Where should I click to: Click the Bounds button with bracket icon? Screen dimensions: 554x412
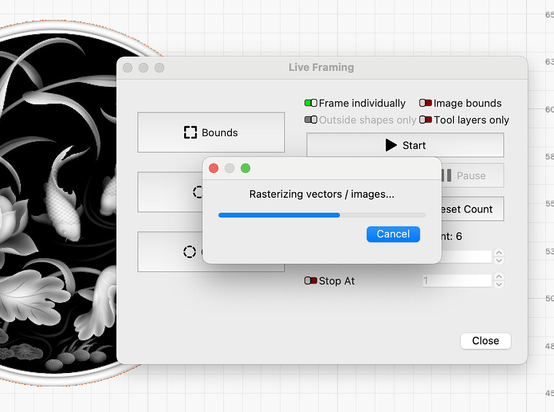pyautogui.click(x=210, y=132)
